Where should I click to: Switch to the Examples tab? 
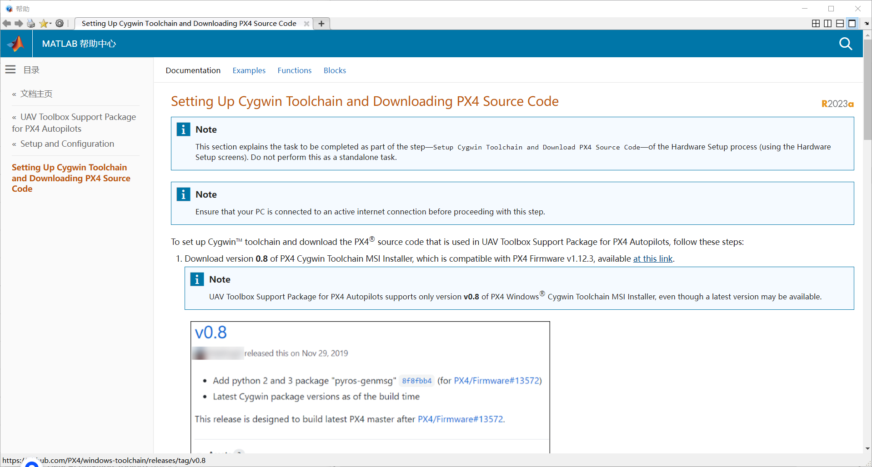tap(249, 70)
